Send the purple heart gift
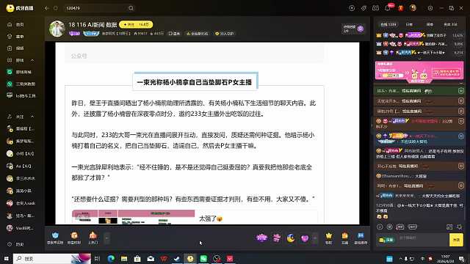Screen dimensions: 470x264 [x=305, y=238]
